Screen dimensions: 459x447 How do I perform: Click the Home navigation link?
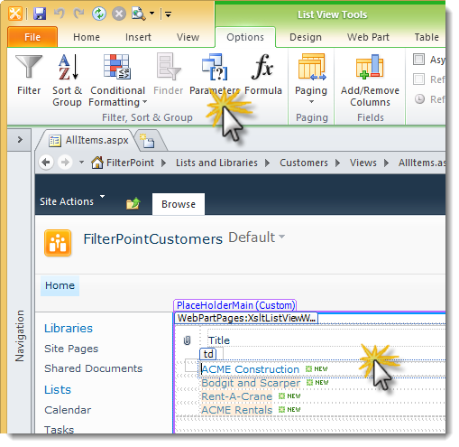click(60, 285)
